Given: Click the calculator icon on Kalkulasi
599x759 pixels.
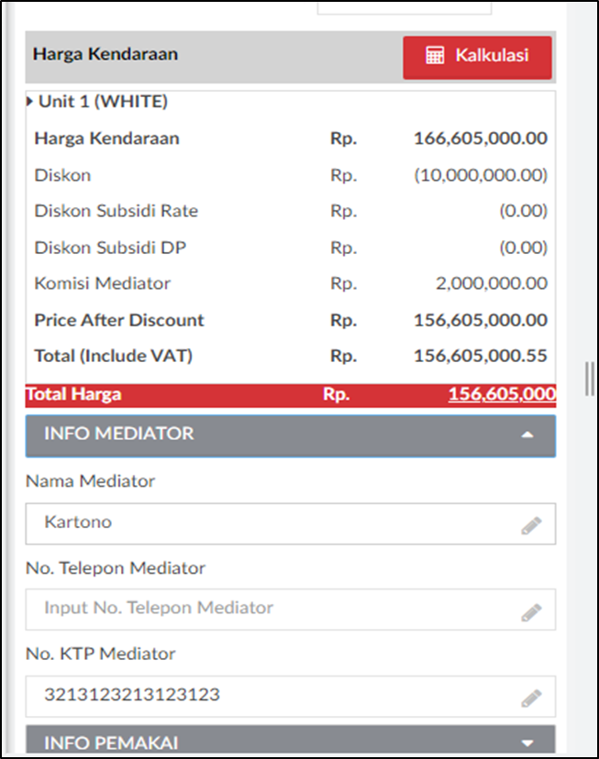Looking at the screenshot, I should [435, 55].
